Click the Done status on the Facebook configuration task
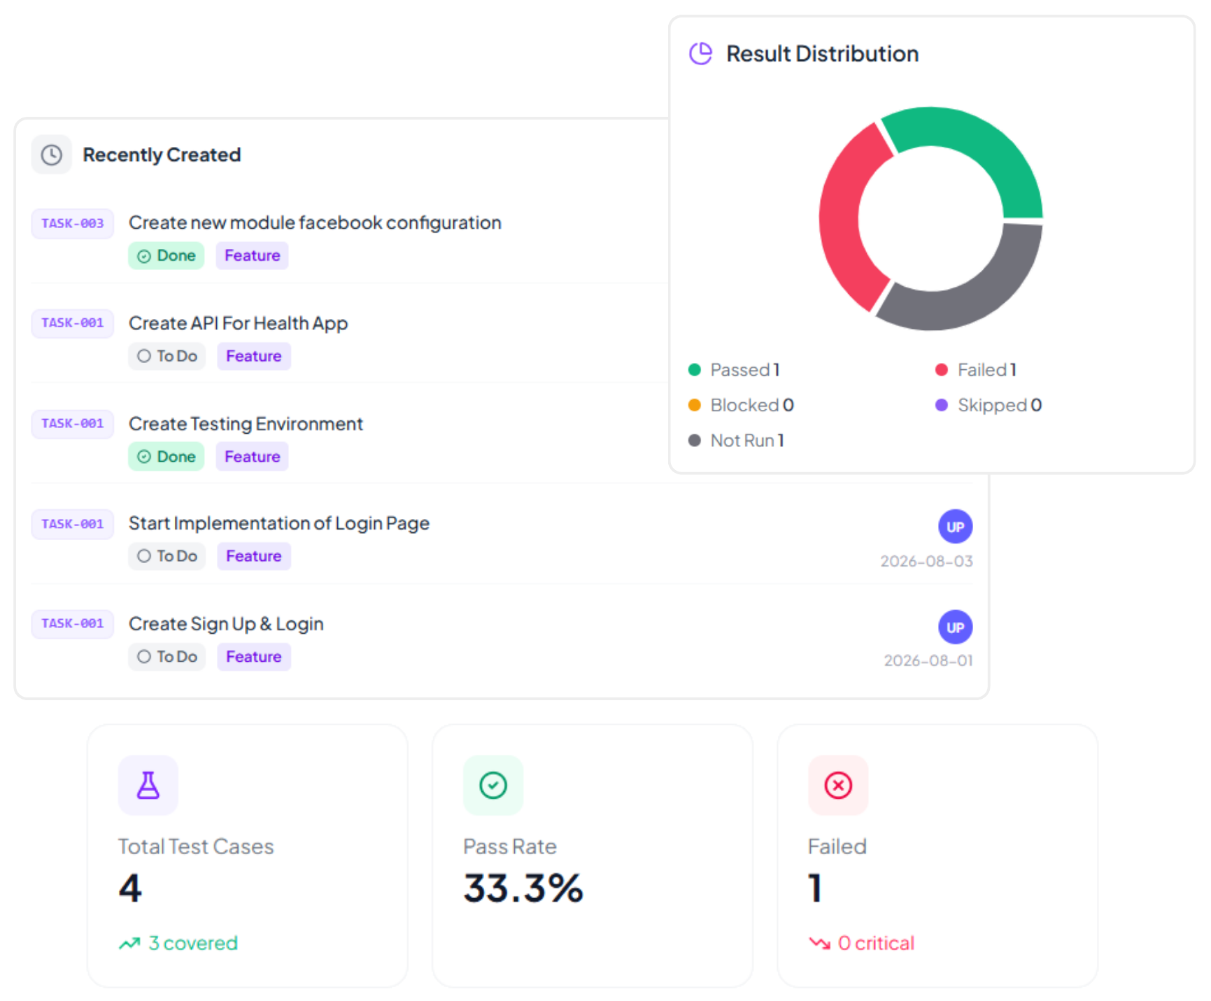The height and width of the screenshot is (1001, 1211). tap(167, 256)
